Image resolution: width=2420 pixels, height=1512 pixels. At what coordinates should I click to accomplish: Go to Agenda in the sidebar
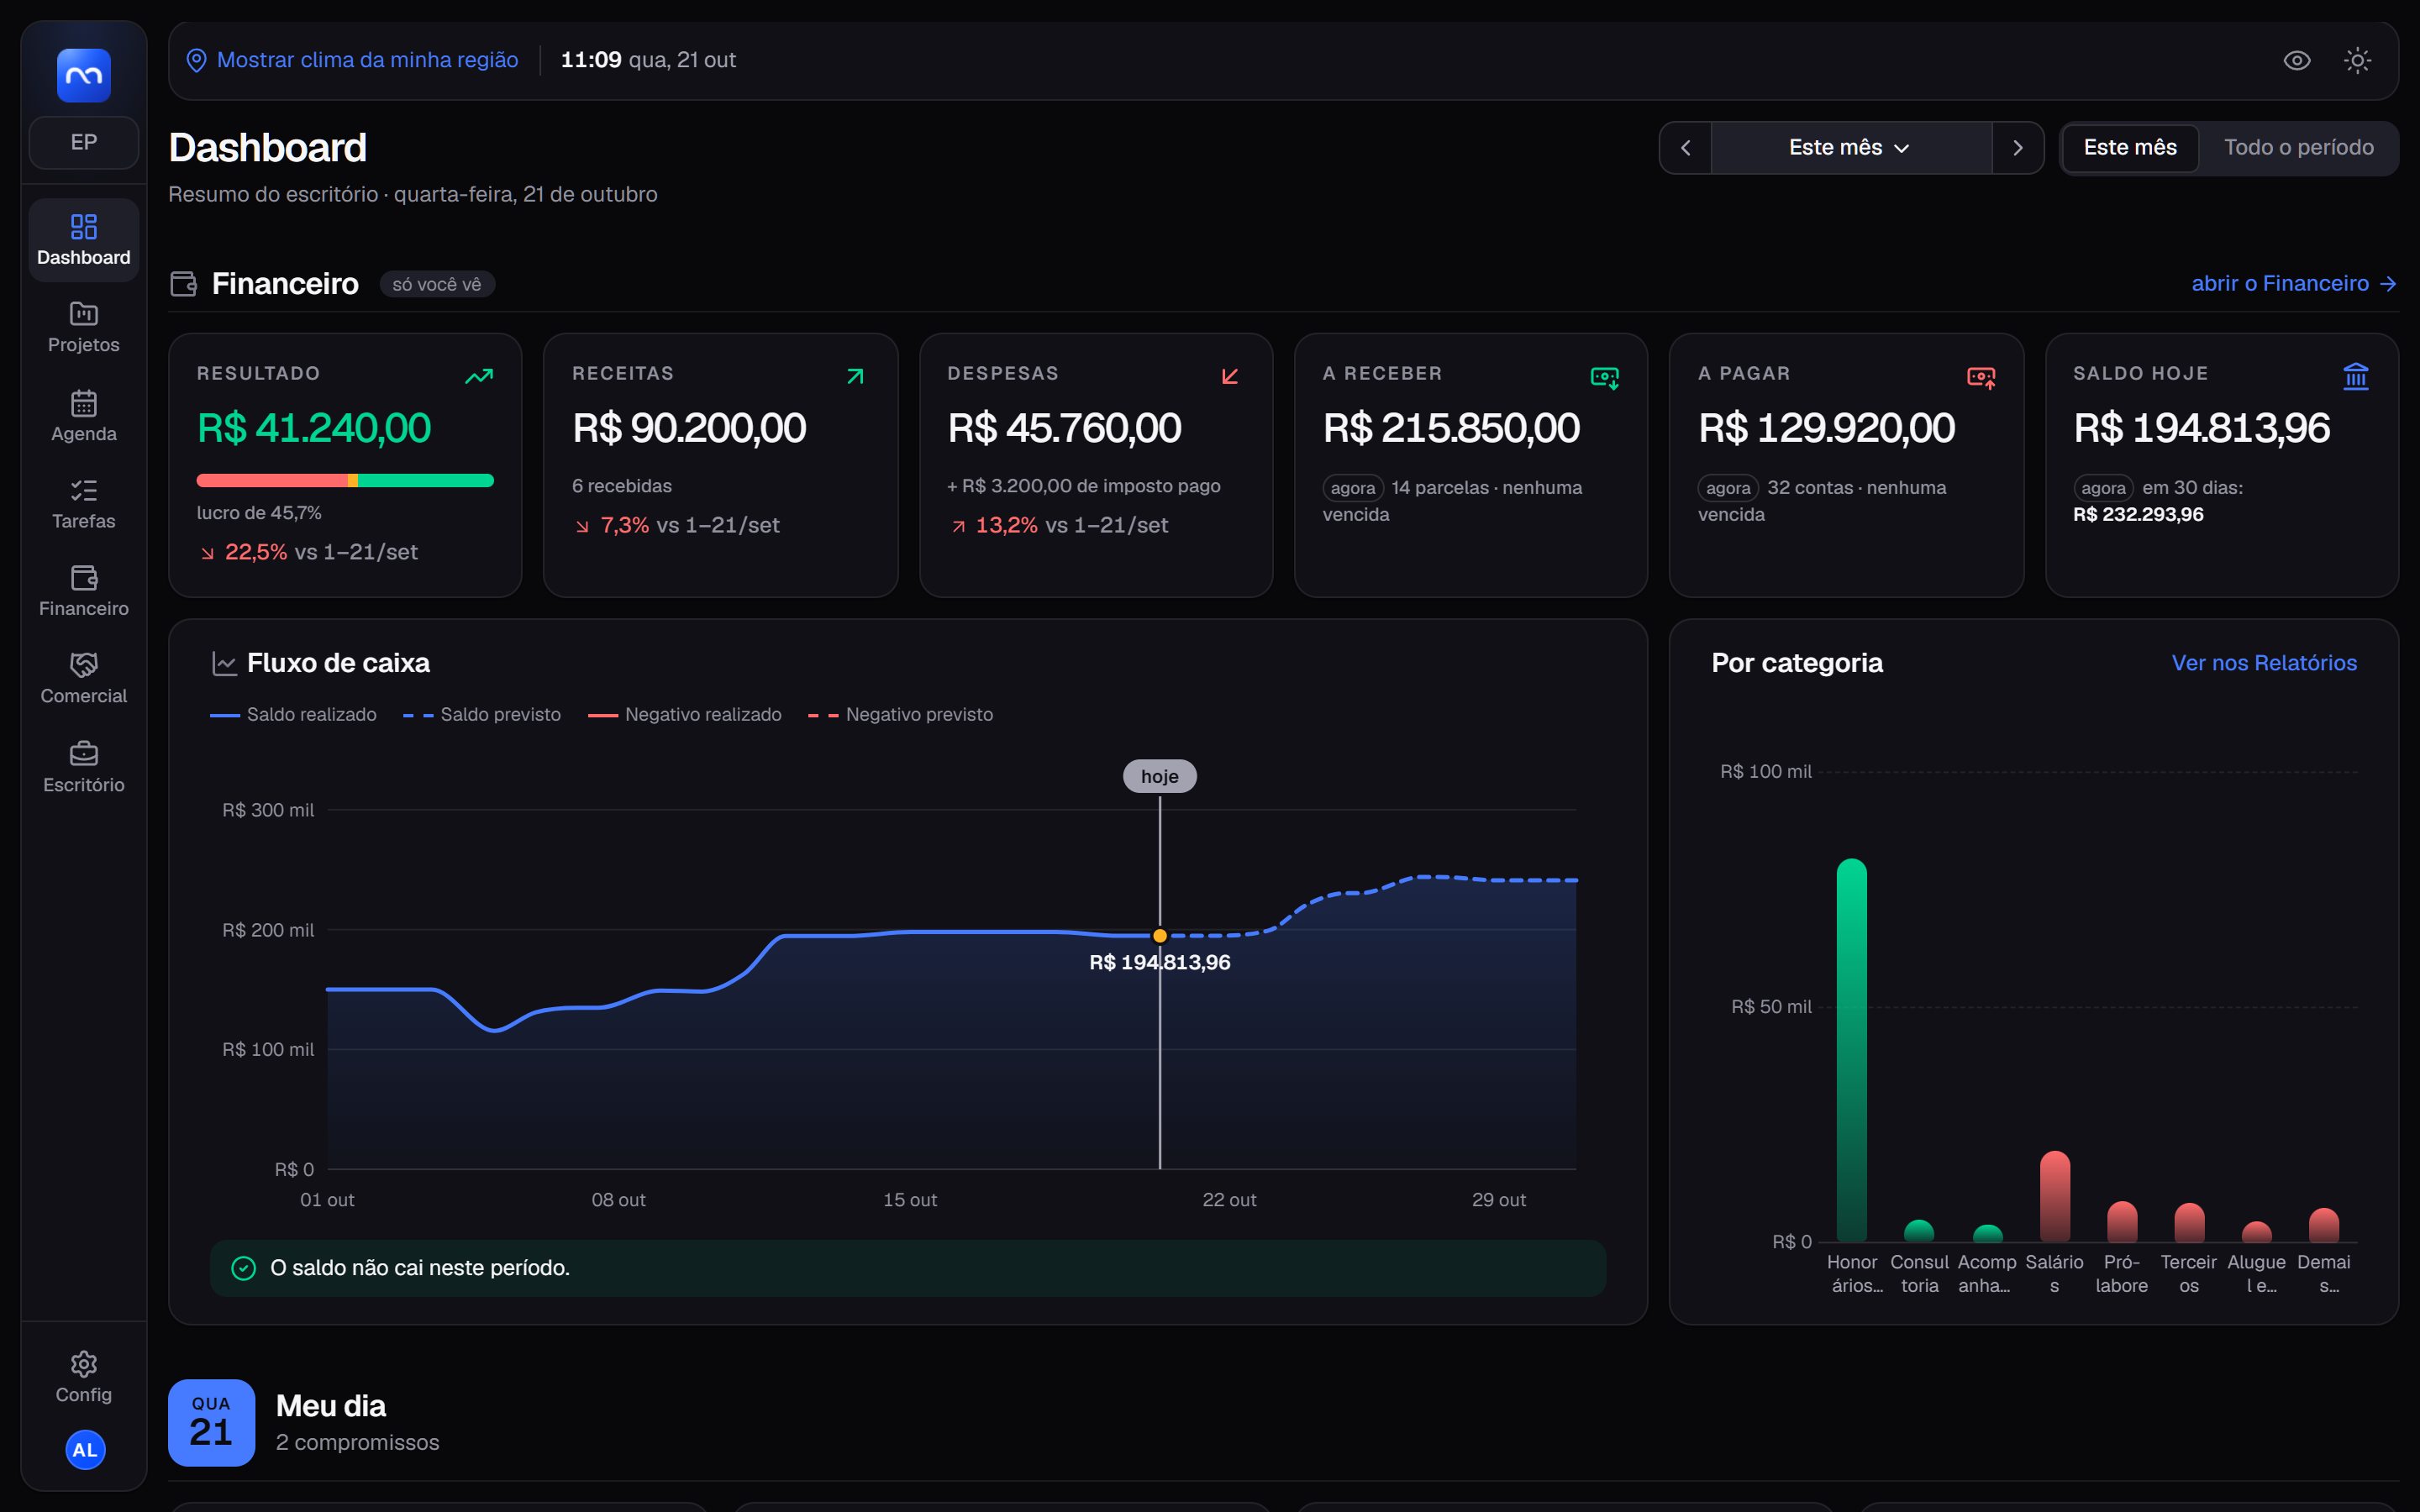coord(84,416)
